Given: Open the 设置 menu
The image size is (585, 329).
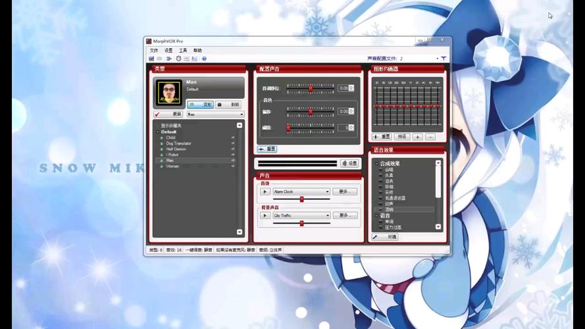Looking at the screenshot, I should click(x=168, y=51).
